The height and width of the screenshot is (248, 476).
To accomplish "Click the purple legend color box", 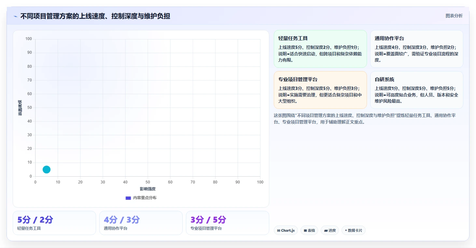I will click(x=128, y=198).
